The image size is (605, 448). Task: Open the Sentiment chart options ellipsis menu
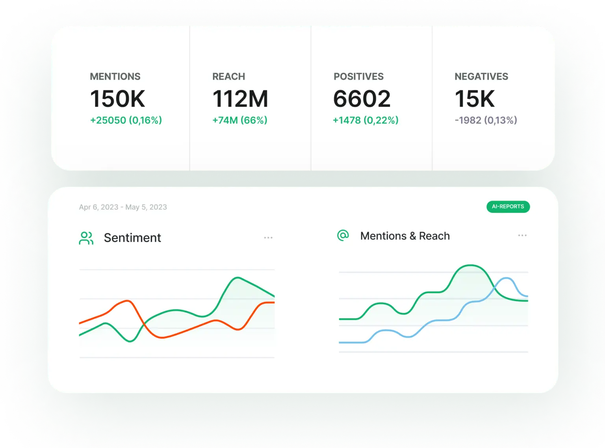click(x=268, y=237)
